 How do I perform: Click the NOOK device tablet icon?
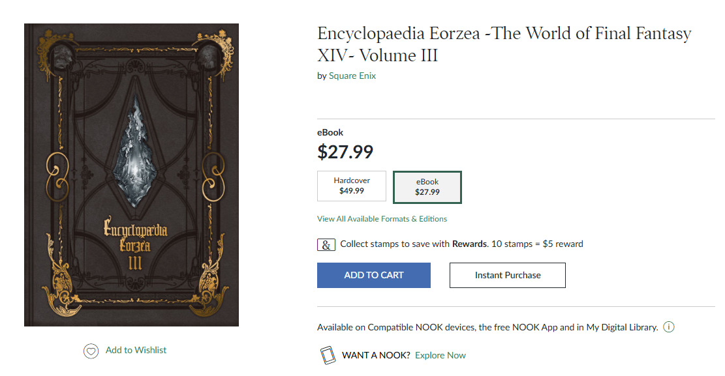click(328, 355)
